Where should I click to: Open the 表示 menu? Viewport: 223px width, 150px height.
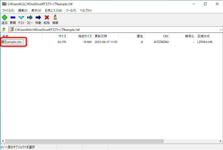pos(36,10)
